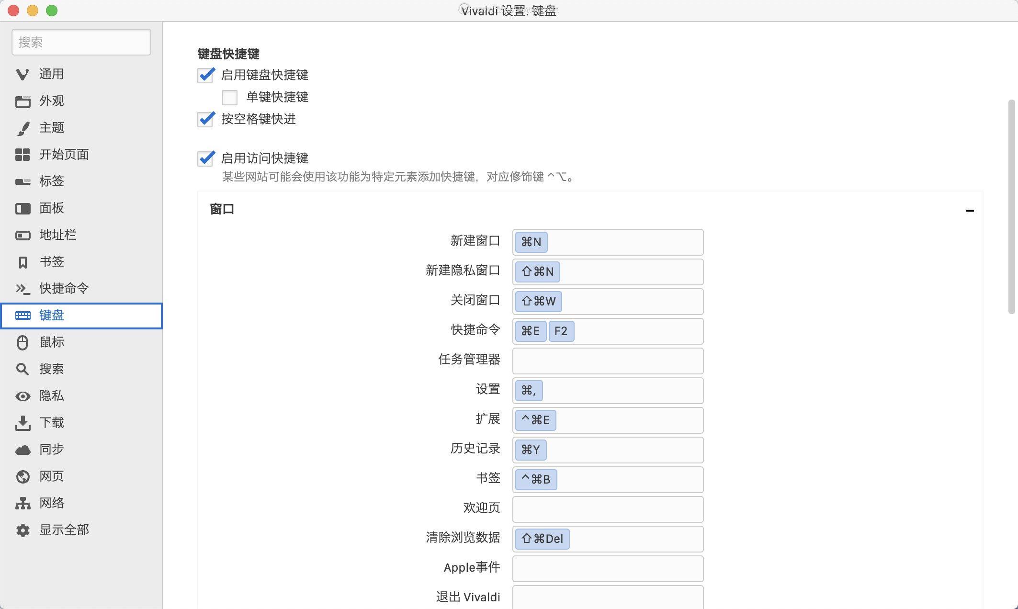Enable 单键快捷键 checkbox
1018x609 pixels.
point(230,97)
